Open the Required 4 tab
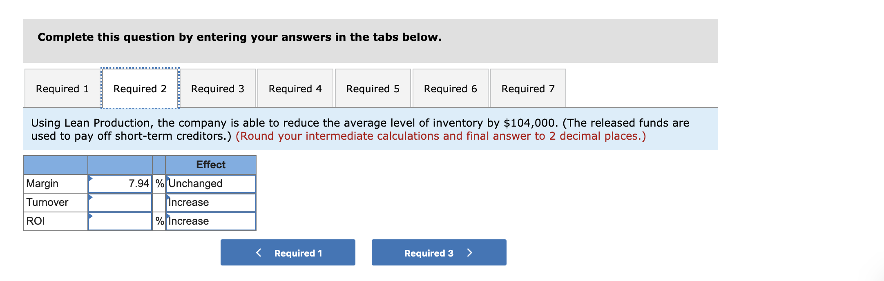Screen dimensions: 884x281 [295, 88]
